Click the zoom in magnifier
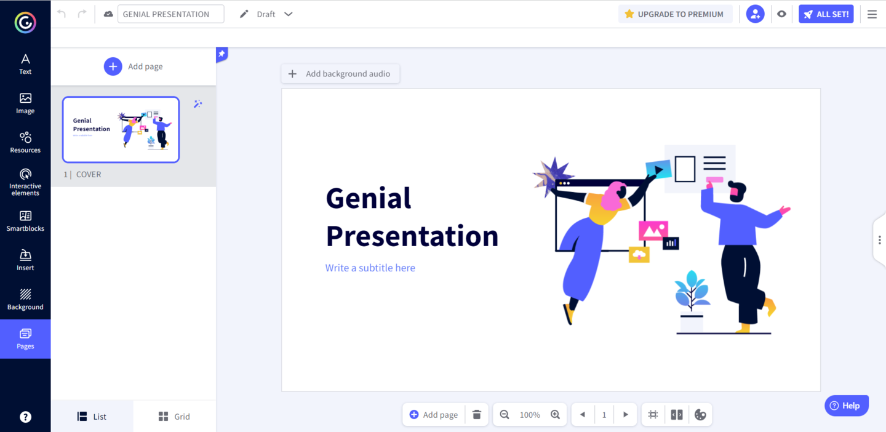886x432 pixels. click(x=555, y=415)
